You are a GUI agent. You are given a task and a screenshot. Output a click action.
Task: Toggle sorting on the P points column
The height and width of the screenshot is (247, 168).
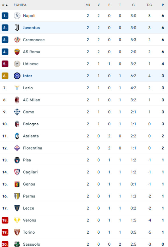click(162, 5)
